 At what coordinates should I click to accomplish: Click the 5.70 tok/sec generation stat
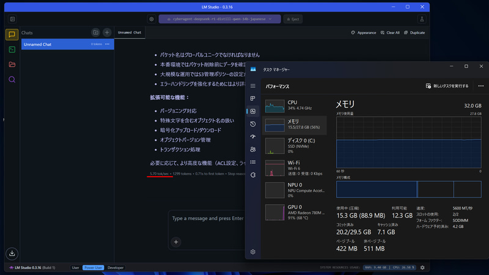[160, 174]
